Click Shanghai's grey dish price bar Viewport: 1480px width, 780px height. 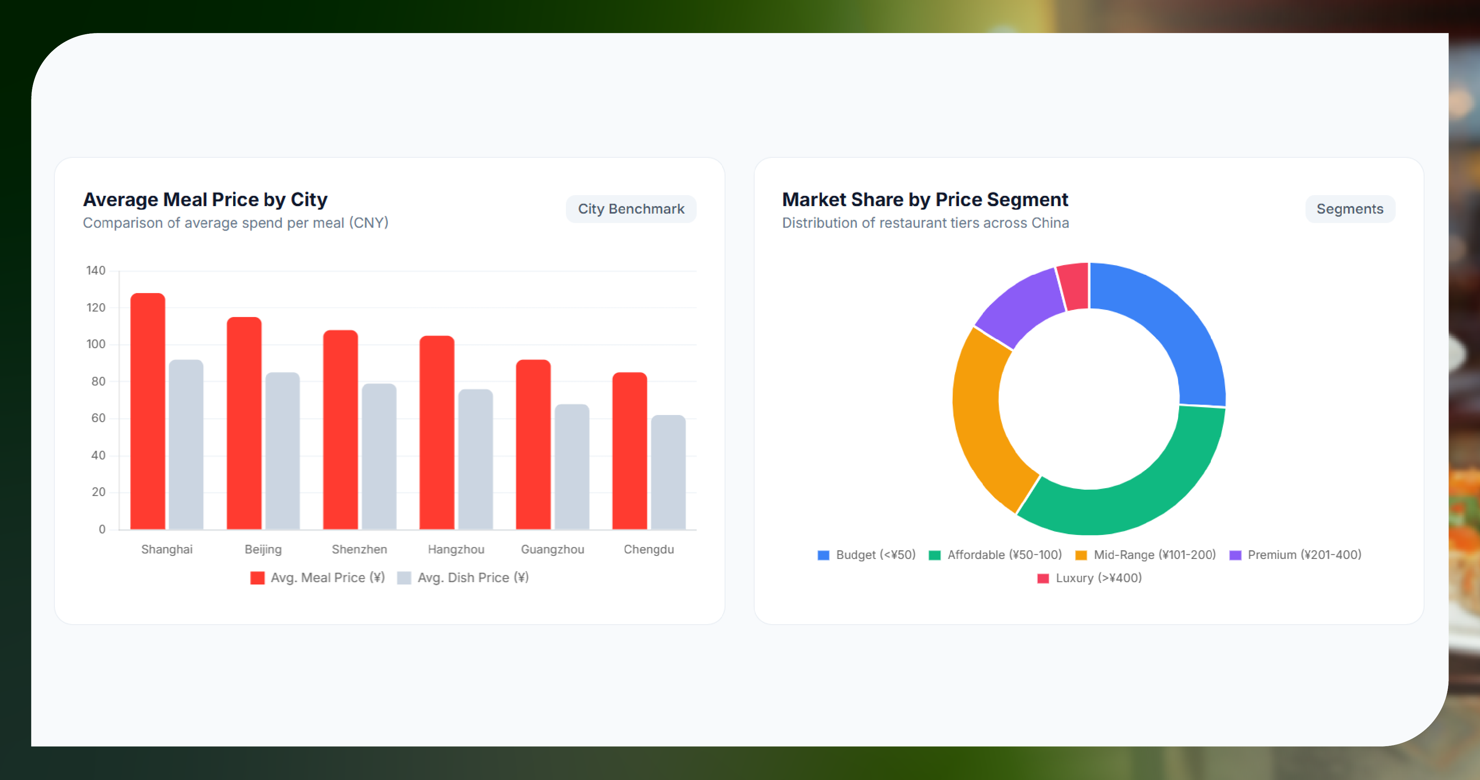coord(186,444)
